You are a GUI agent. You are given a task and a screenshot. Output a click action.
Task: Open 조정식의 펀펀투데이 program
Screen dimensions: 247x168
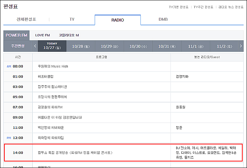coord(52,97)
